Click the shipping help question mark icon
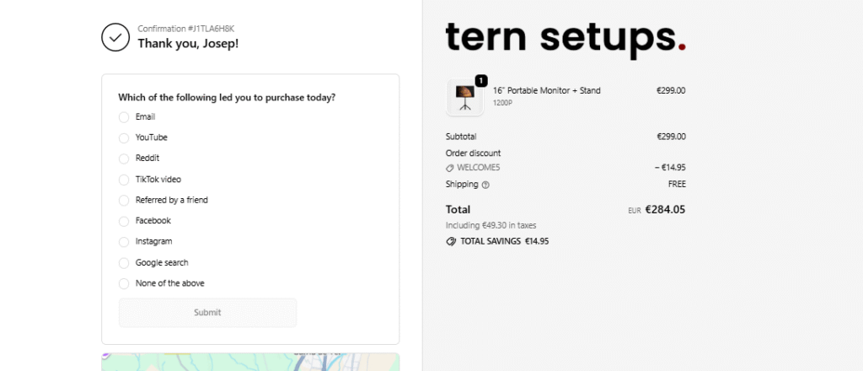This screenshot has width=863, height=371. (x=485, y=185)
